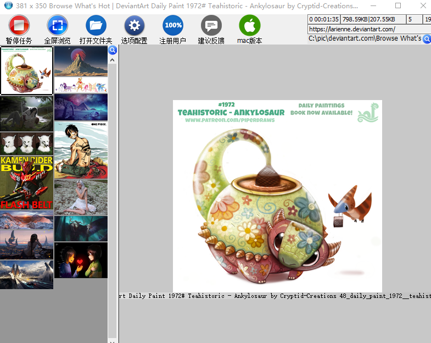Select the One Piece character thumbnail

point(81,150)
